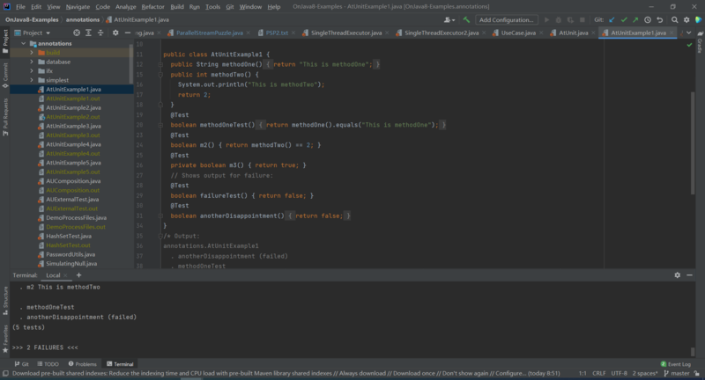
Task: Select opened file target icon in Project panel
Action: [x=77, y=33]
